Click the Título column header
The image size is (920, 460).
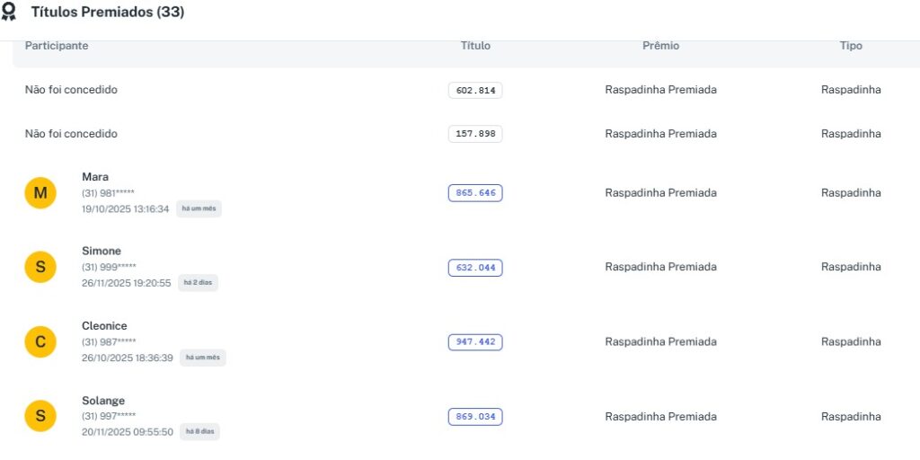click(475, 46)
